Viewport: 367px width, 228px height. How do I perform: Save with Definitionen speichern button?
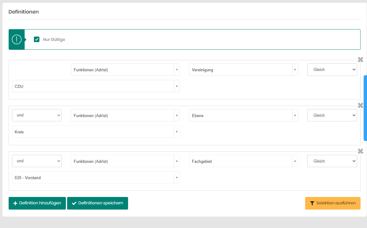tap(98, 203)
